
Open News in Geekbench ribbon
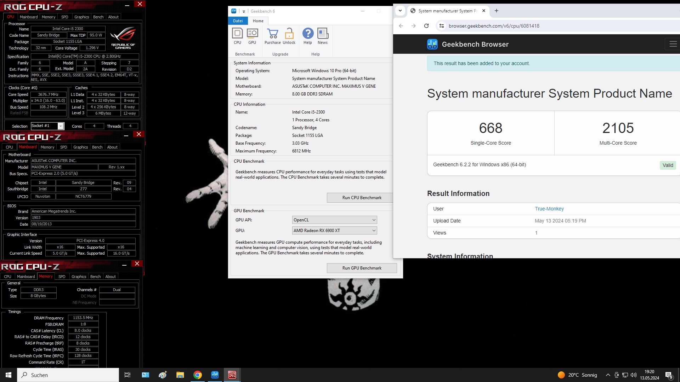tap(323, 36)
